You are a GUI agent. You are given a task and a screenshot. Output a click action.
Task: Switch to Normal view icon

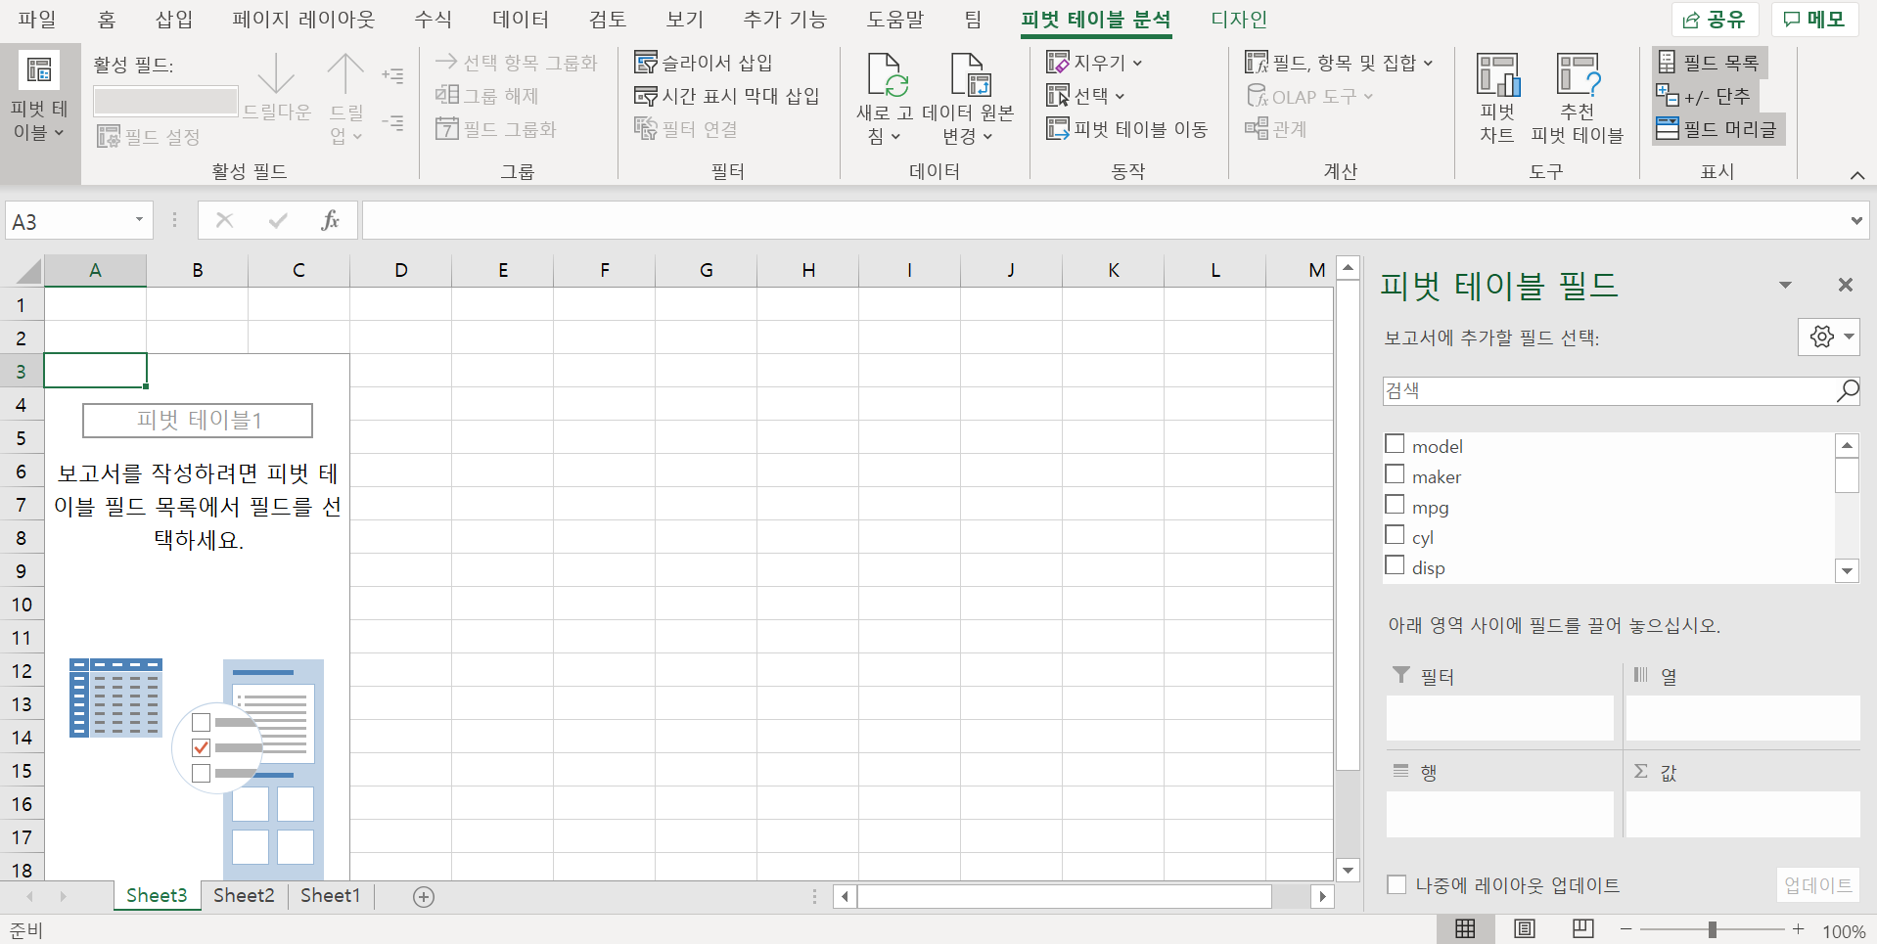(1465, 929)
